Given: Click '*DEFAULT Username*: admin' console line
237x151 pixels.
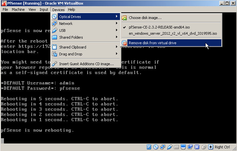Looking at the screenshot, I should (38, 83).
